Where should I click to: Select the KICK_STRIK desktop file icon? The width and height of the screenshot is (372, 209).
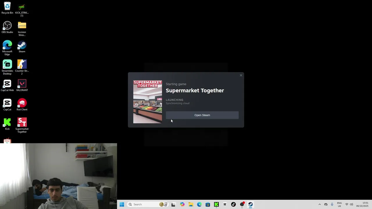coord(22,9)
